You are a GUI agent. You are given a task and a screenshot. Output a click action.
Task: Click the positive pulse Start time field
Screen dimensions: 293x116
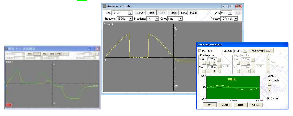coord(212,59)
